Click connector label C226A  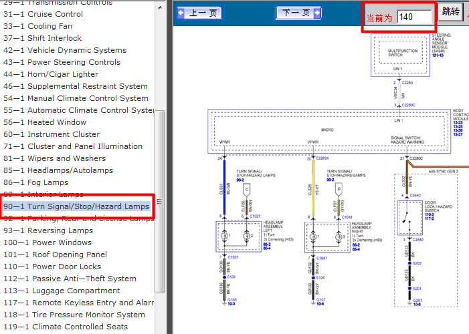point(407,82)
